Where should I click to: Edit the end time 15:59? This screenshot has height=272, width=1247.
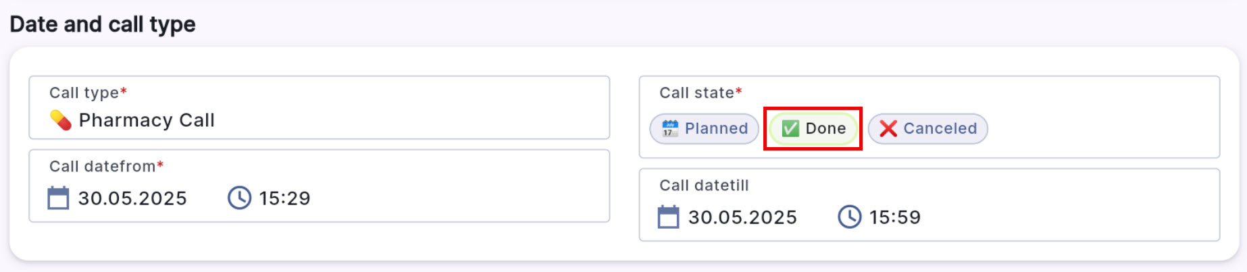pyautogui.click(x=895, y=217)
